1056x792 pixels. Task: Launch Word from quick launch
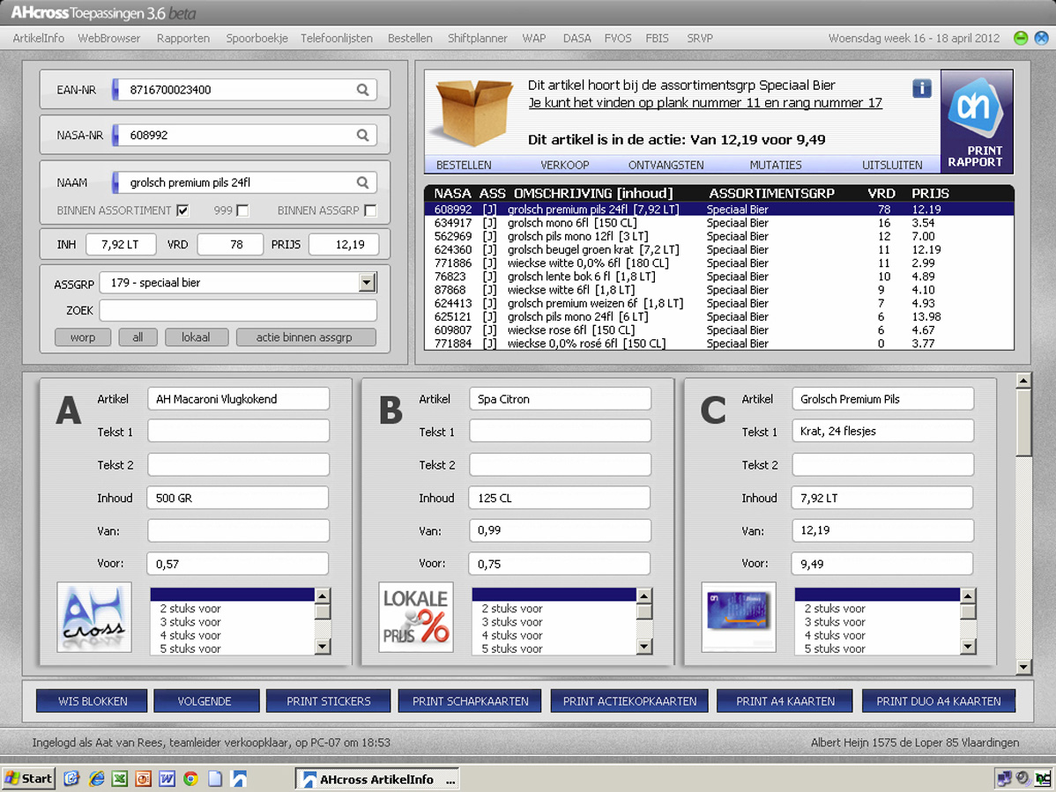click(167, 779)
